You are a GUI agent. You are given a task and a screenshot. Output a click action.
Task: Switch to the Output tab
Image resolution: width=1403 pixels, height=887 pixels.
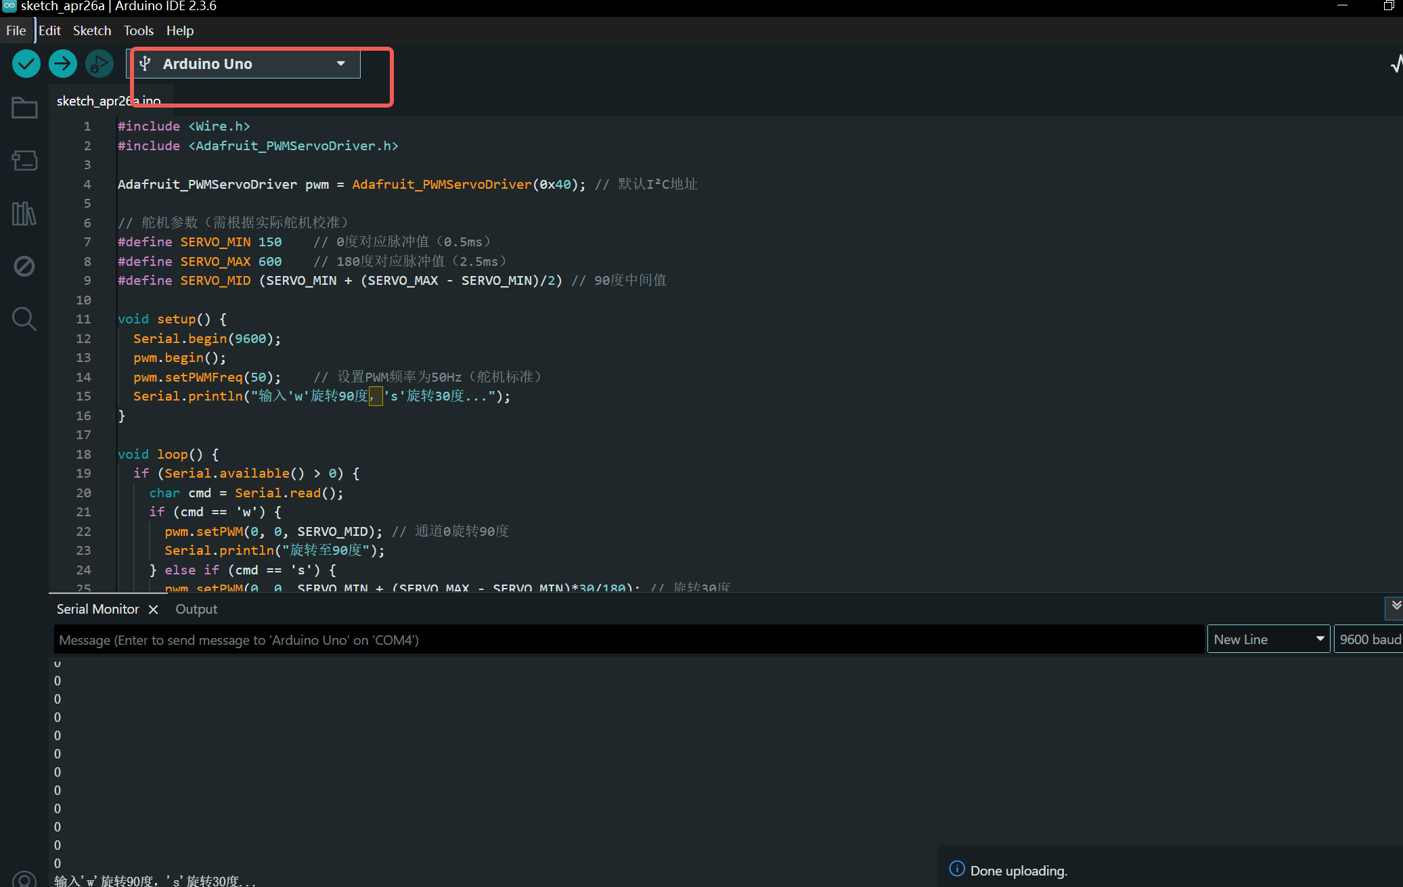point(196,609)
